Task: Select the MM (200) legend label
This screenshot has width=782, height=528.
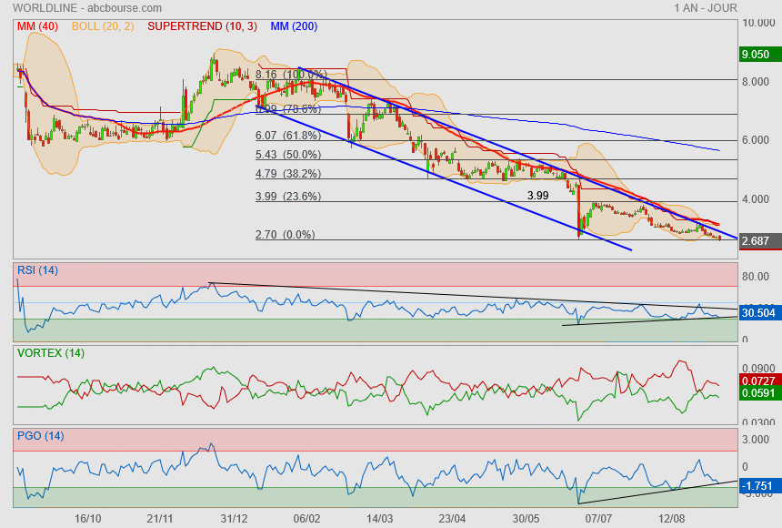Action: point(294,26)
